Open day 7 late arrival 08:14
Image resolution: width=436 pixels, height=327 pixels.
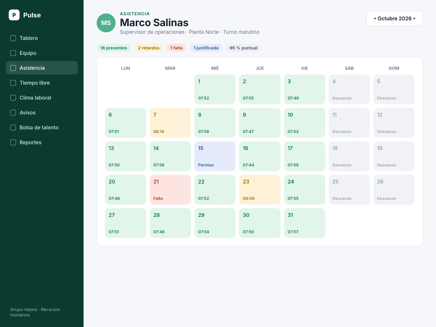pyautogui.click(x=170, y=123)
